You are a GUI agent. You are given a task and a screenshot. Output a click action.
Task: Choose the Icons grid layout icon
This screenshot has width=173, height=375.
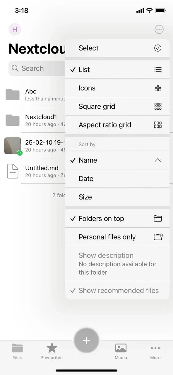pos(158,88)
